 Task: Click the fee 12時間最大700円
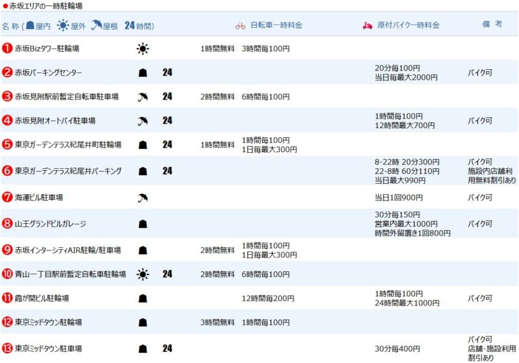coord(405,126)
